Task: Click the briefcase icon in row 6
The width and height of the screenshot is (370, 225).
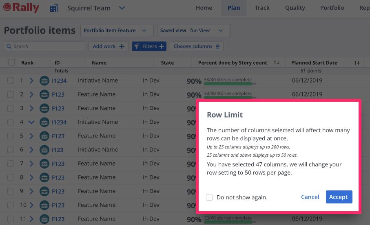Action: pos(44,150)
